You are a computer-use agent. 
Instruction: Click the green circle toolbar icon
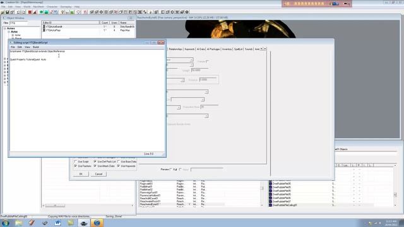pyautogui.click(x=41, y=12)
